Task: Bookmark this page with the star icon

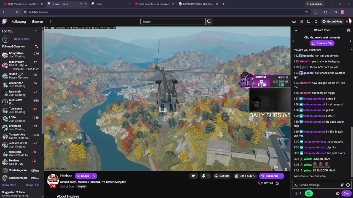Action: [x=307, y=12]
